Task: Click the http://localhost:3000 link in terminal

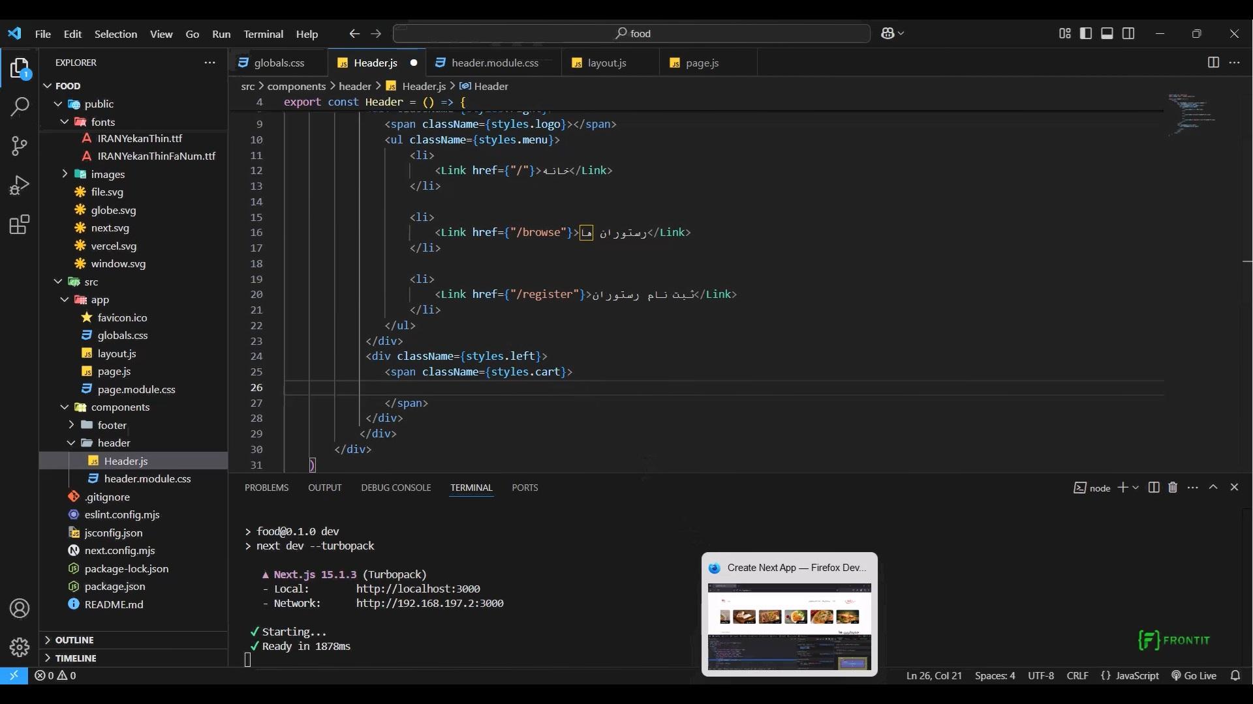Action: [x=418, y=589]
